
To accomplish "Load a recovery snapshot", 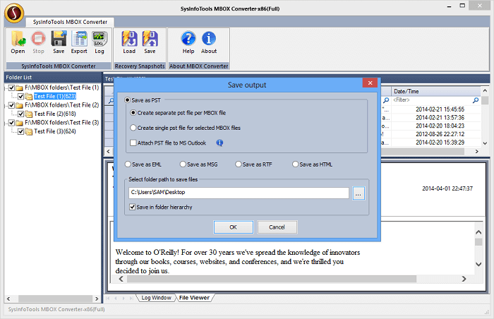I will [x=129, y=42].
